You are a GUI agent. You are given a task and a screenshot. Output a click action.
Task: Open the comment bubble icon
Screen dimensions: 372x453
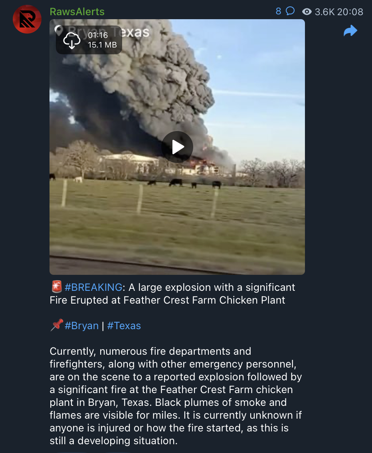click(290, 11)
